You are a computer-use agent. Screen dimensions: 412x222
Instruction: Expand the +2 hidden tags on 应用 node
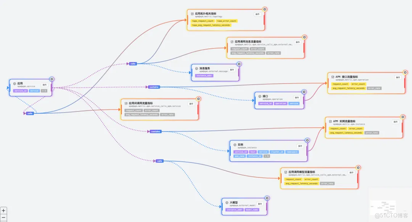coord(44,91)
